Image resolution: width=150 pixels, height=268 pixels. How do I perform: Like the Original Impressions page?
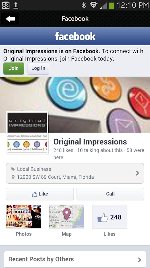[40, 194]
